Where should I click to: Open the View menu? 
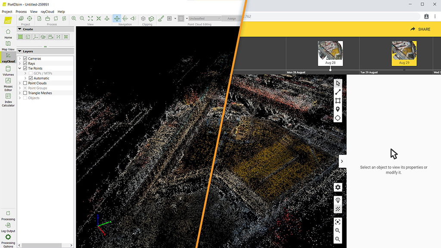pos(34,12)
